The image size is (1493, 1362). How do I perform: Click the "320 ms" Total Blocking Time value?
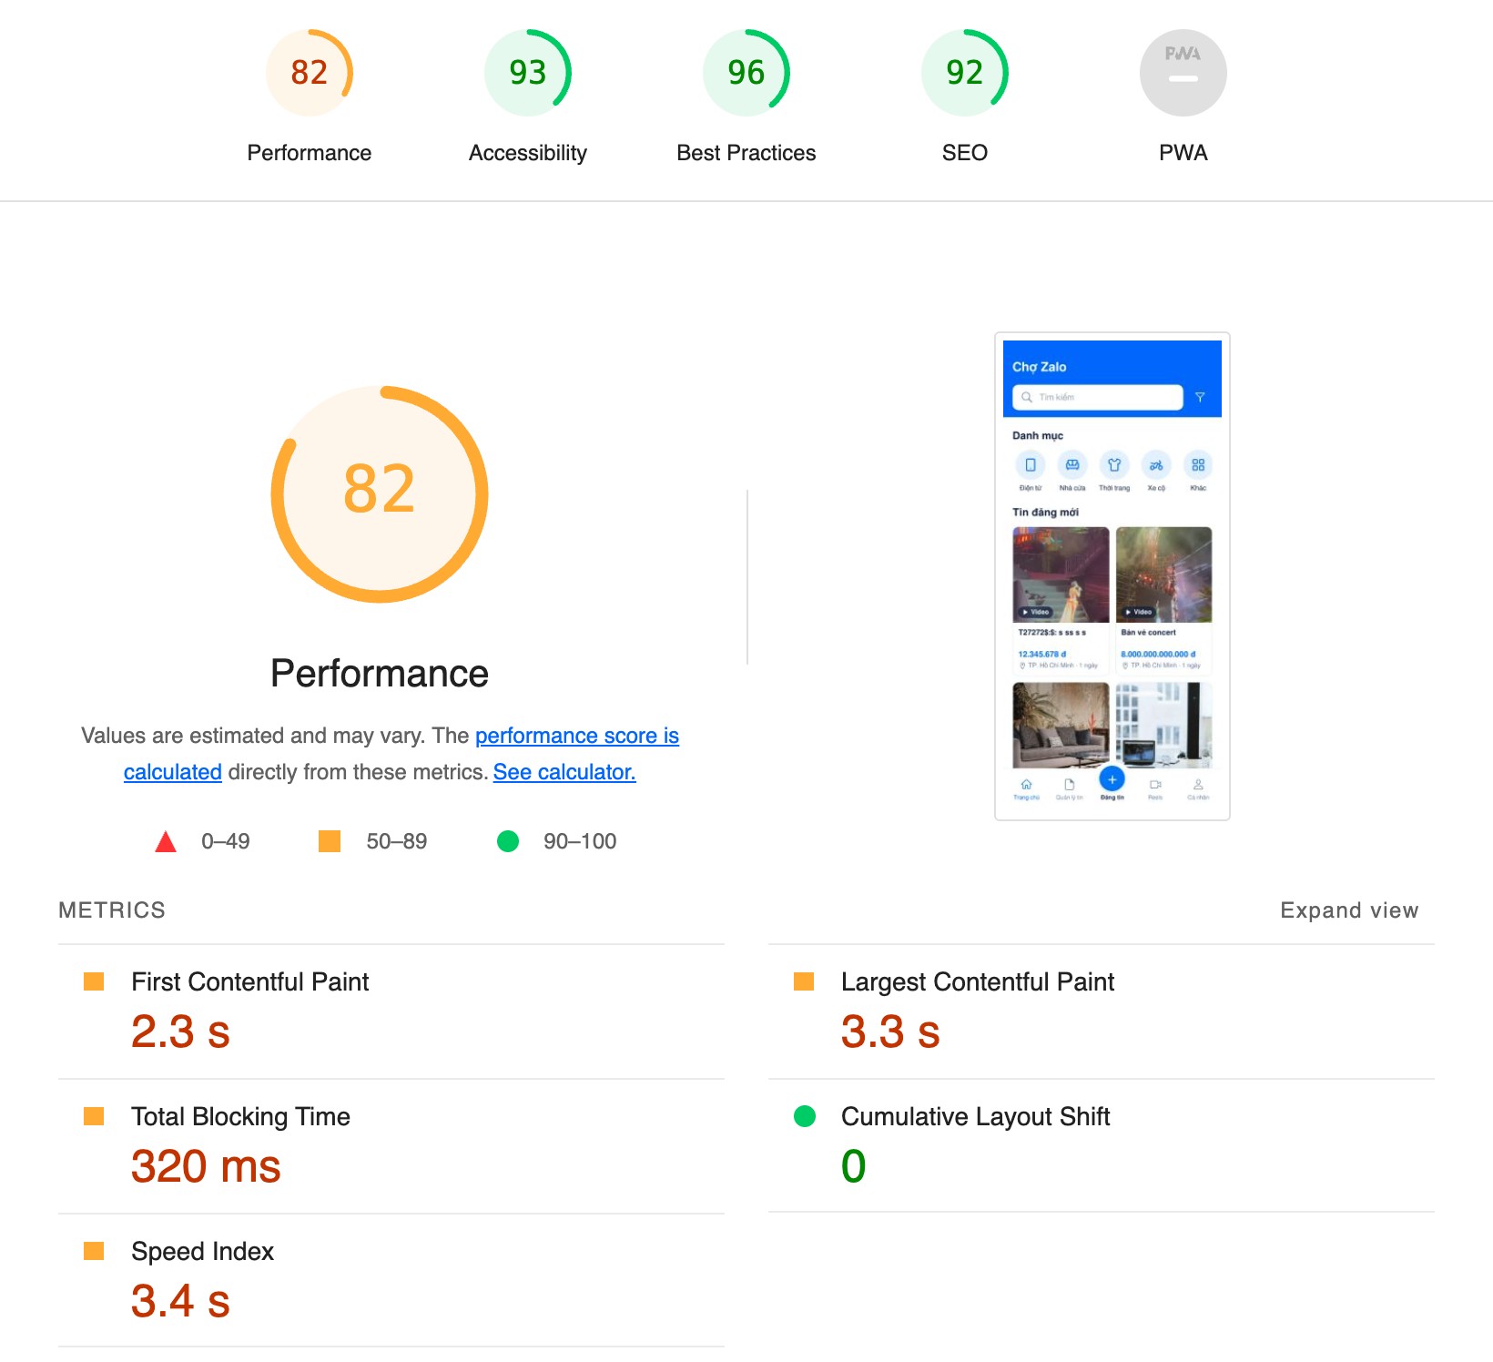pyautogui.click(x=206, y=1166)
